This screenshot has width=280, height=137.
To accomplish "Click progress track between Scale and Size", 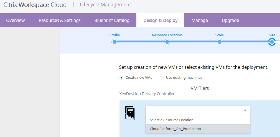I will 245,42.
